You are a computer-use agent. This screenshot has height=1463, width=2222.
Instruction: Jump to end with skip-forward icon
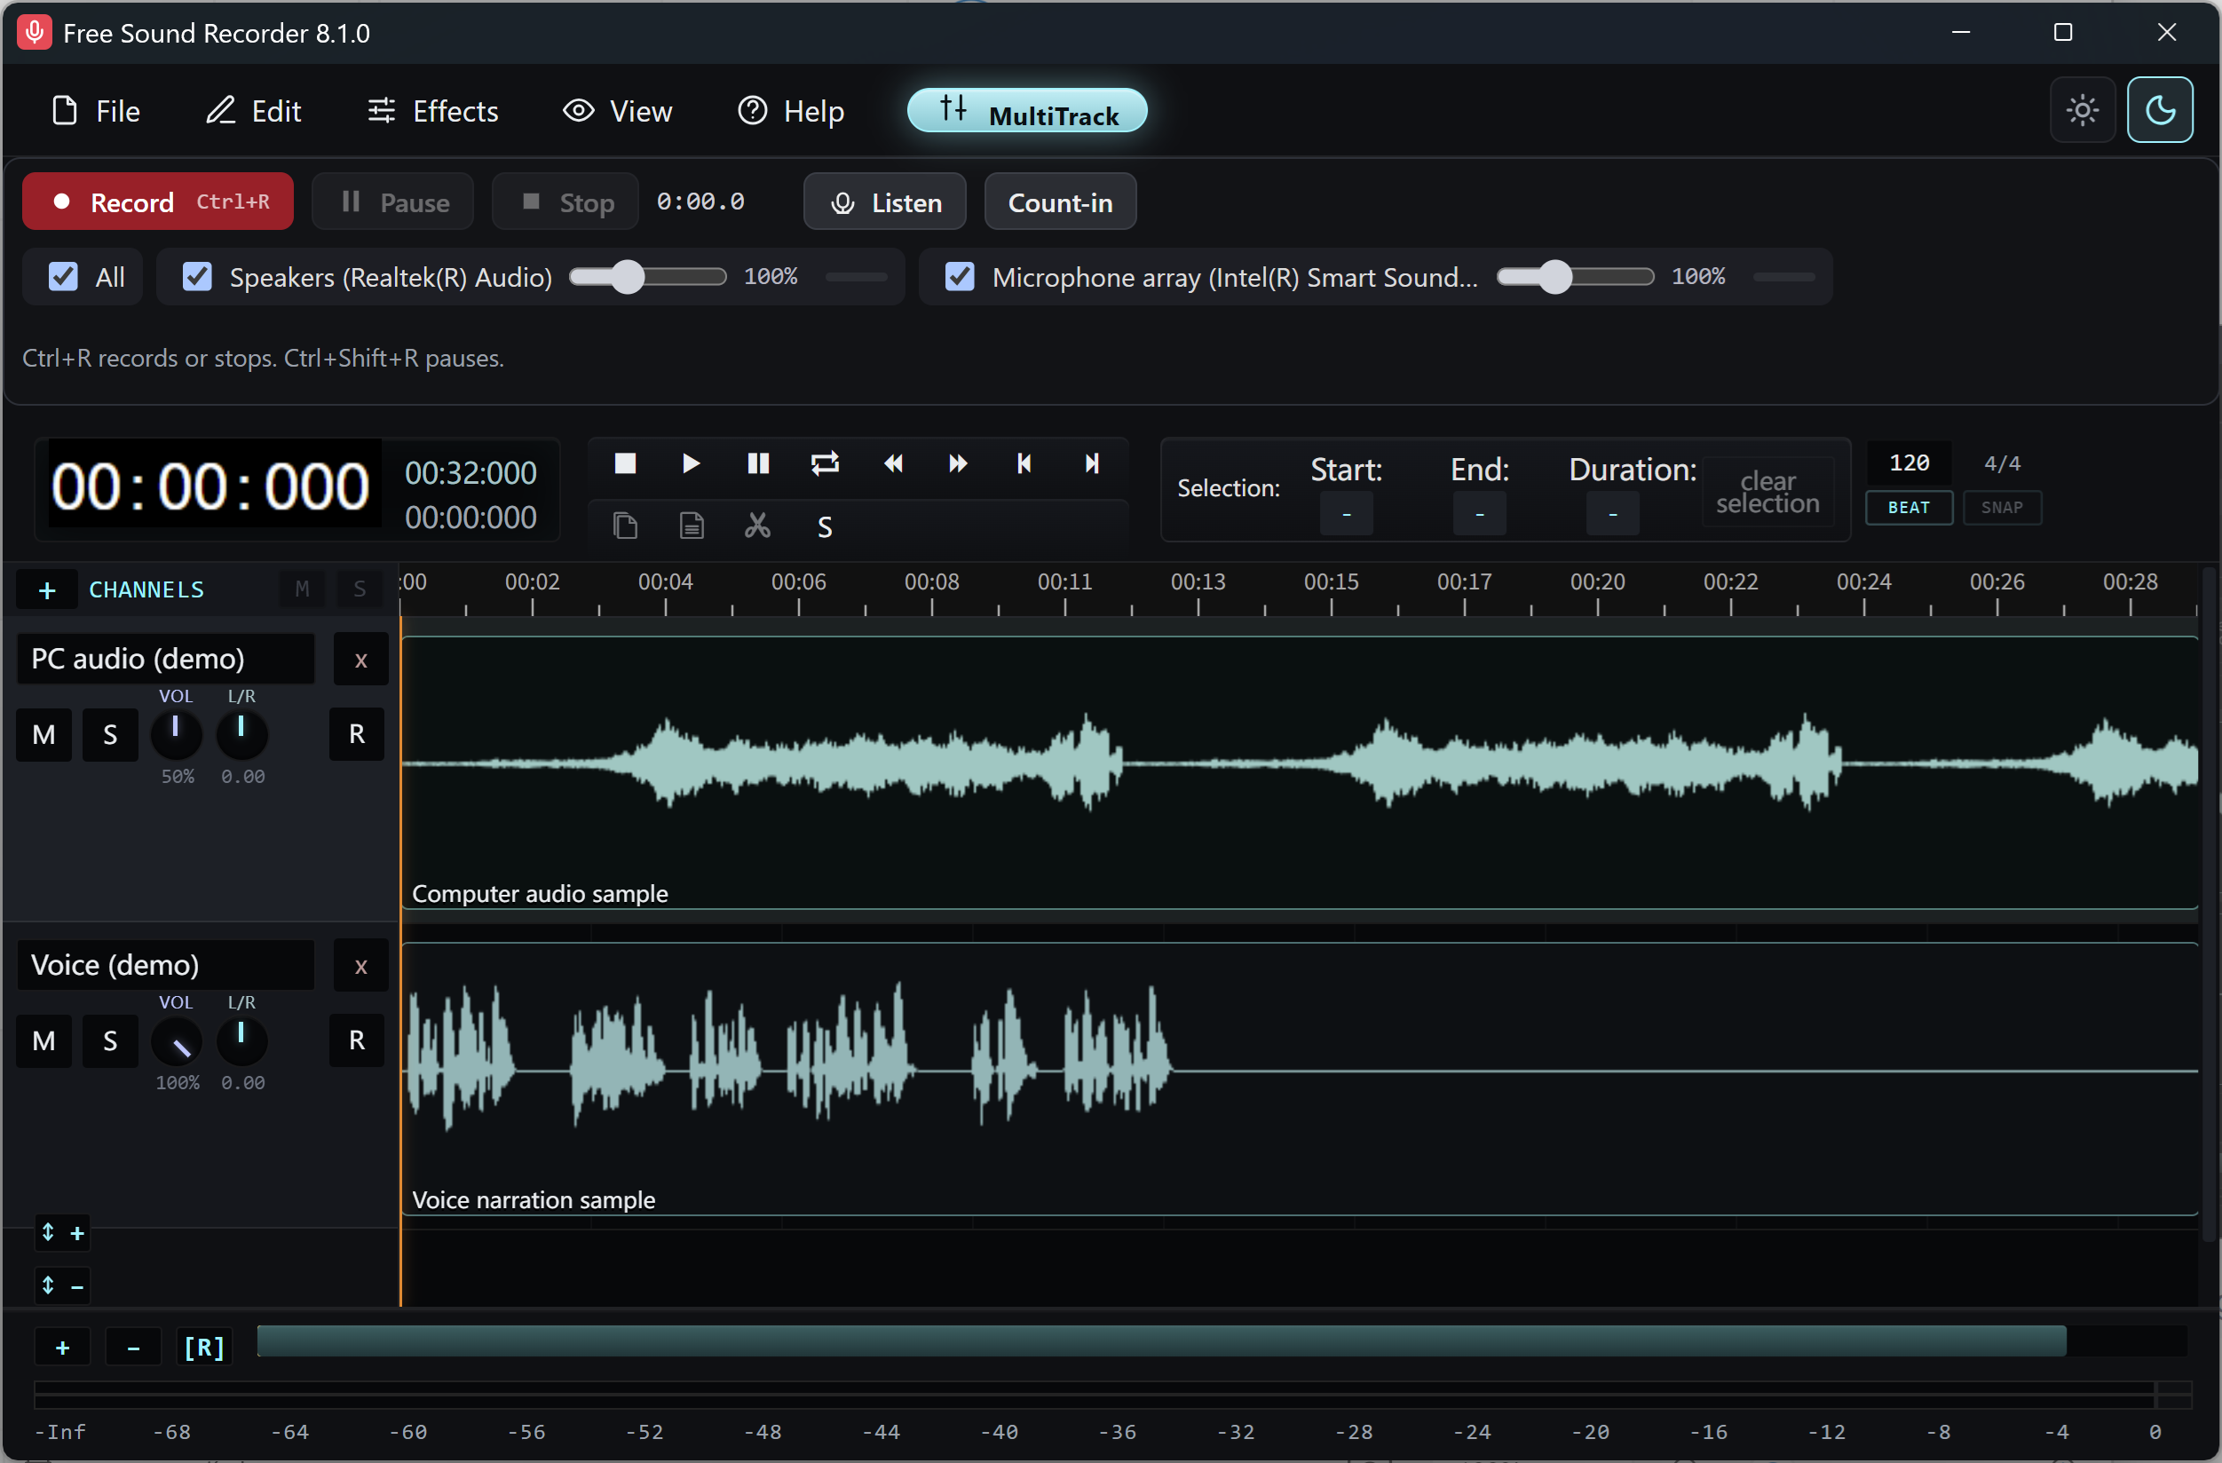[1091, 464]
